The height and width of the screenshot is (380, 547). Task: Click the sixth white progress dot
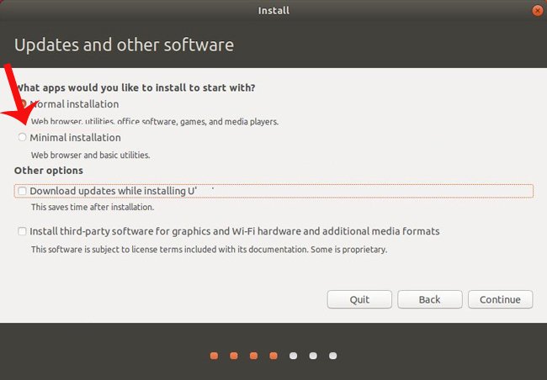click(x=313, y=356)
